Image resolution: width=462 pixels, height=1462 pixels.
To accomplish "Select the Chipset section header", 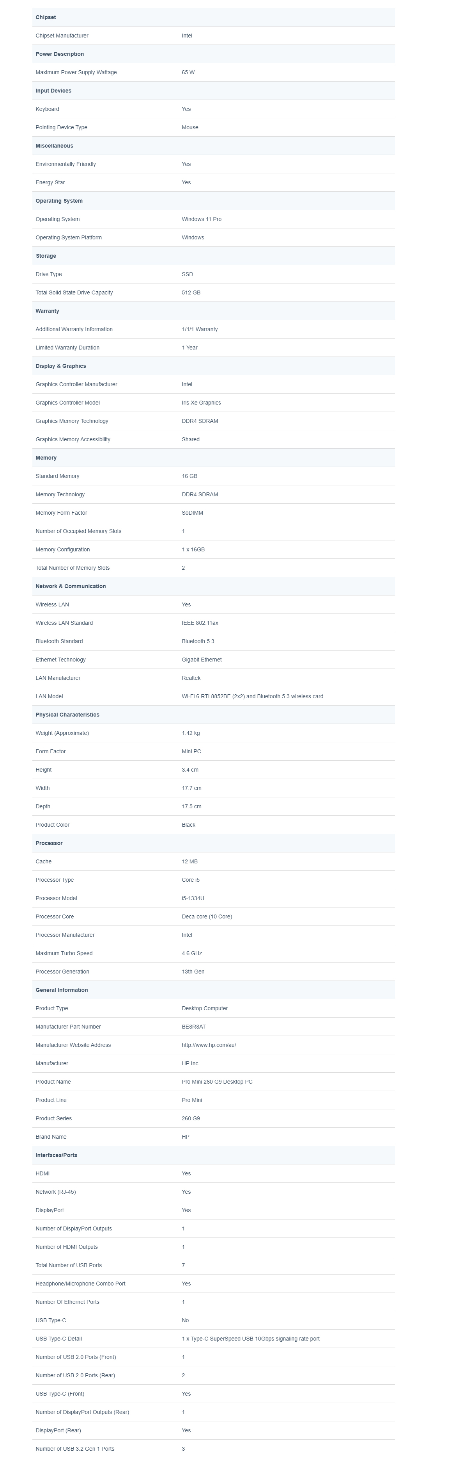I will click(214, 17).
